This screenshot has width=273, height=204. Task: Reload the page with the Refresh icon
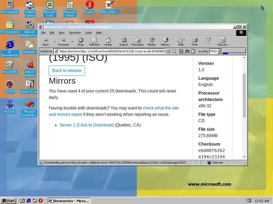click(x=94, y=42)
